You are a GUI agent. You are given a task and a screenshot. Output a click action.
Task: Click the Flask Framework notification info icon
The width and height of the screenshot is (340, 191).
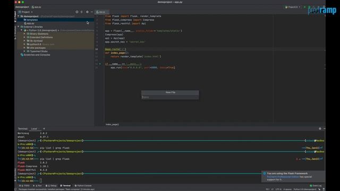coord(265,173)
